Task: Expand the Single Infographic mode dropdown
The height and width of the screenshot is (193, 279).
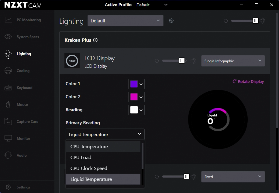Action: pos(233,61)
